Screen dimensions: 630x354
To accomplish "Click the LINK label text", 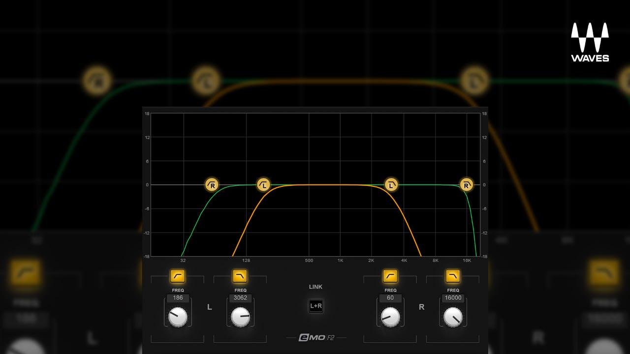I will coord(315,287).
